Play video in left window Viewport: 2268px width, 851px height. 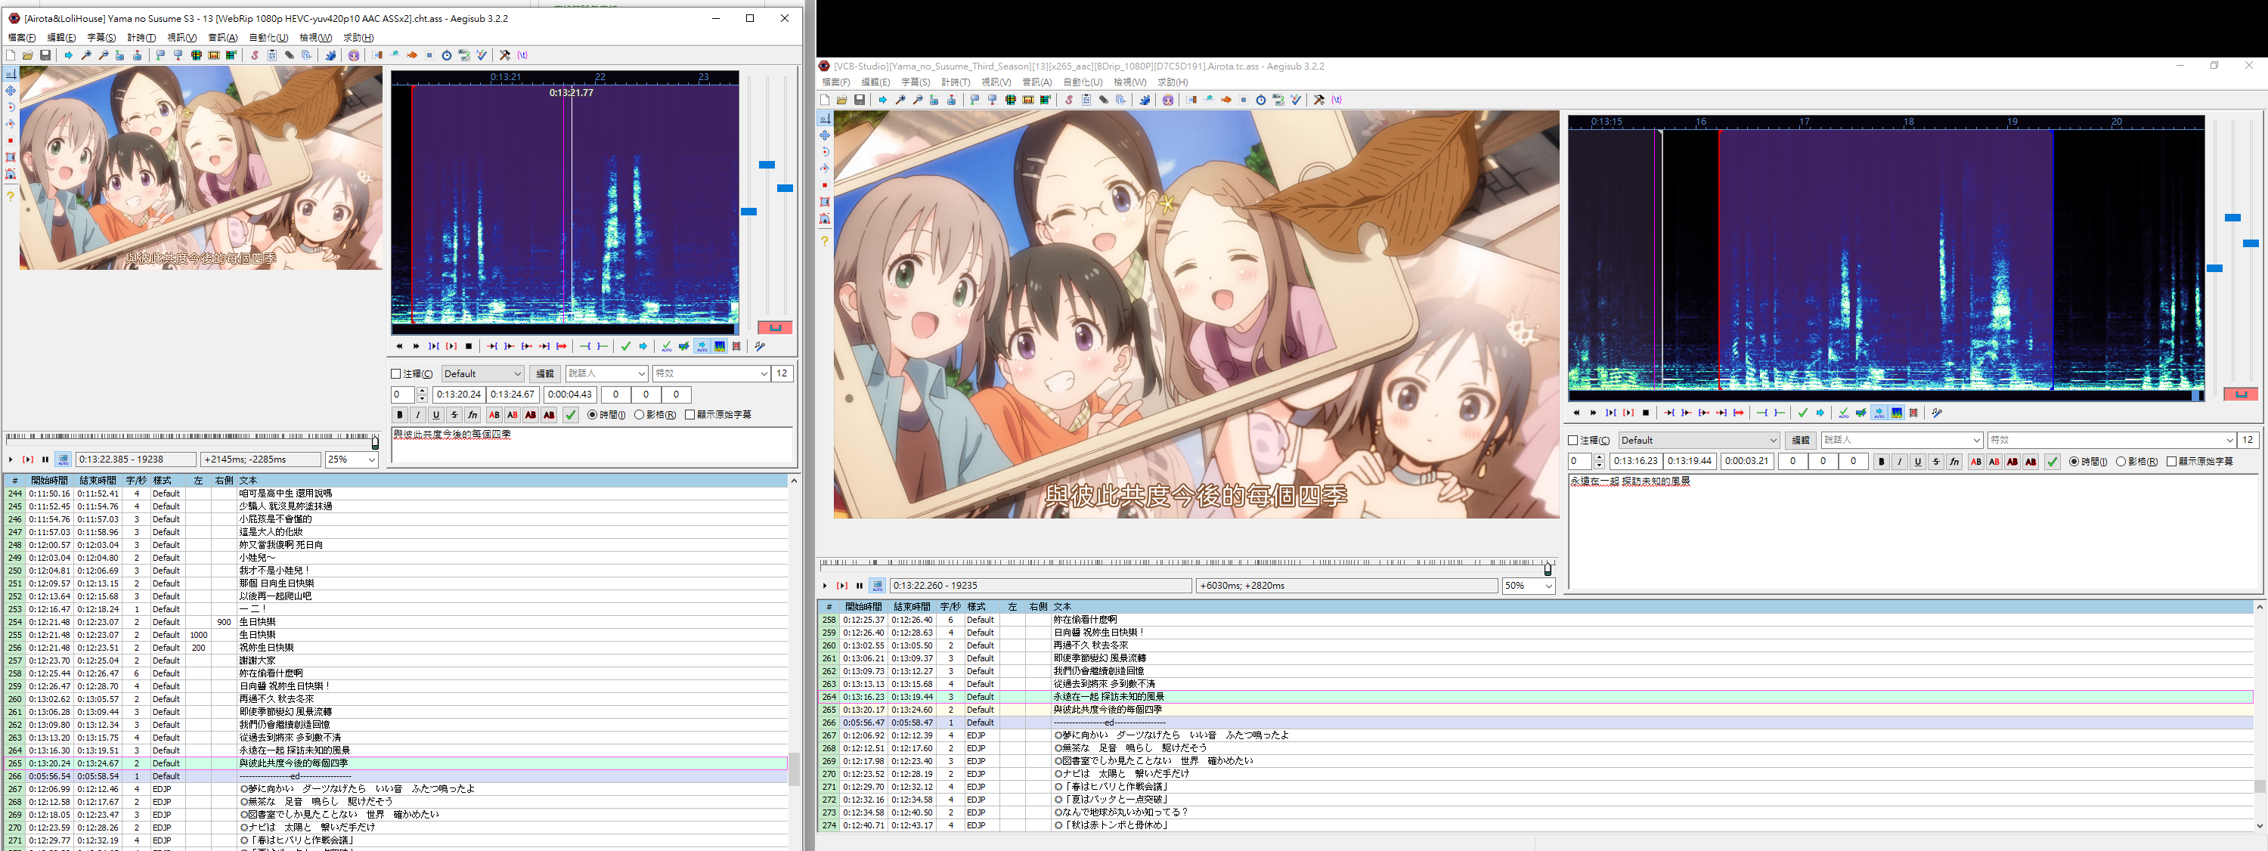[x=11, y=460]
